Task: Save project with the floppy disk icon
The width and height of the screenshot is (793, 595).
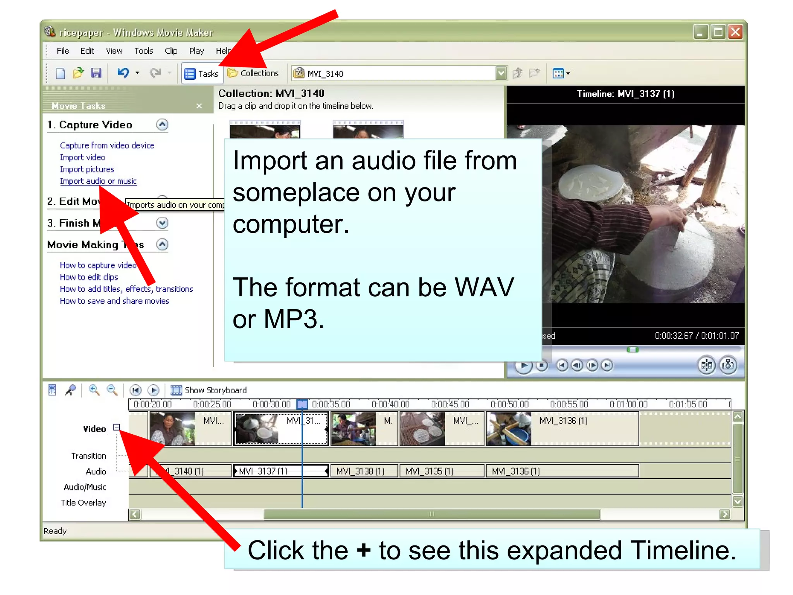Action: [96, 73]
